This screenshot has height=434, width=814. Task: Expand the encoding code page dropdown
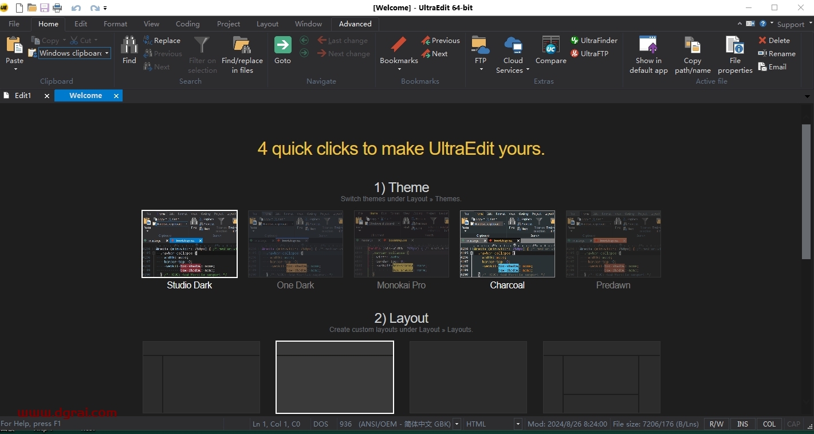point(457,424)
